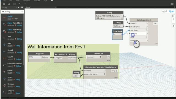Follow 'Modify' link under Split

[x=10, y=46]
